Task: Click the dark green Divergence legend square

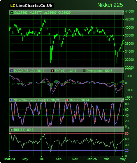Action: tap(84, 71)
